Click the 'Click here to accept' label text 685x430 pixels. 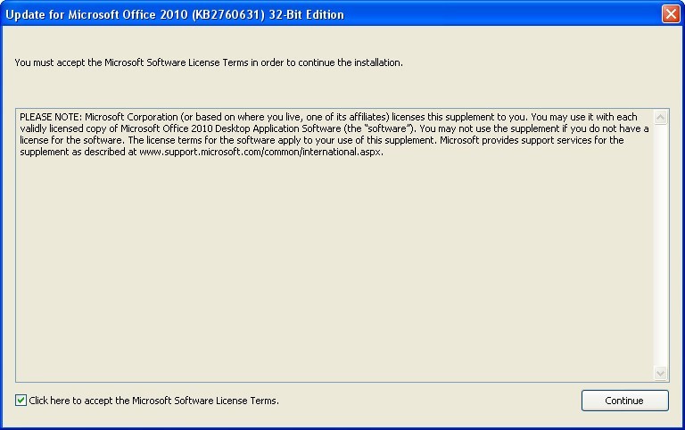click(153, 401)
